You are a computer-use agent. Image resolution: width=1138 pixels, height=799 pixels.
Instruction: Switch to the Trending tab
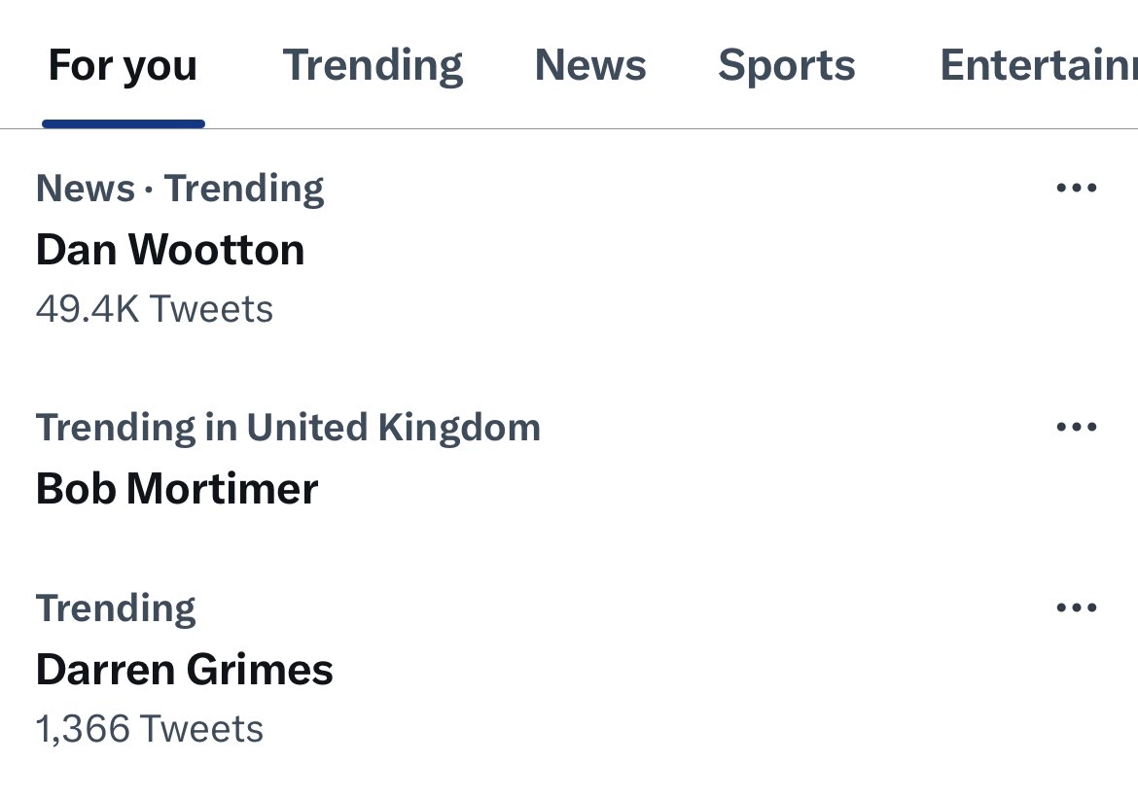coord(373,66)
